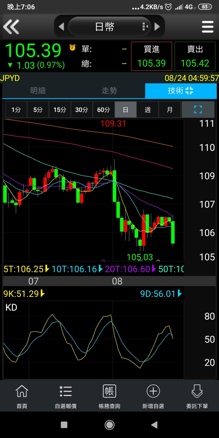219x438 pixels.
Task: Select the 30分 timeframe
Action: point(82,109)
